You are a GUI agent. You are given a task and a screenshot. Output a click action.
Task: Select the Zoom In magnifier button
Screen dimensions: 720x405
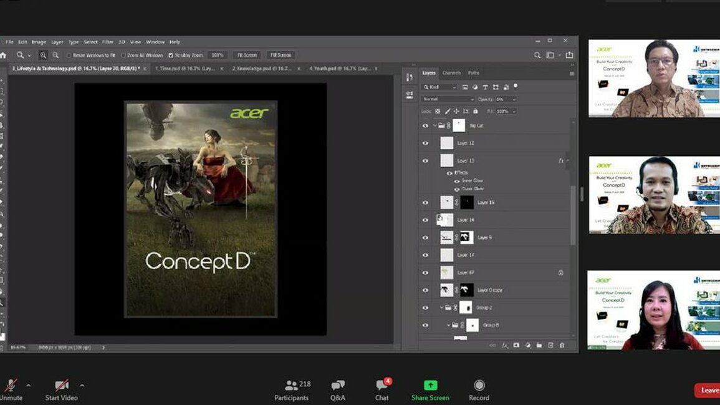tap(43, 55)
